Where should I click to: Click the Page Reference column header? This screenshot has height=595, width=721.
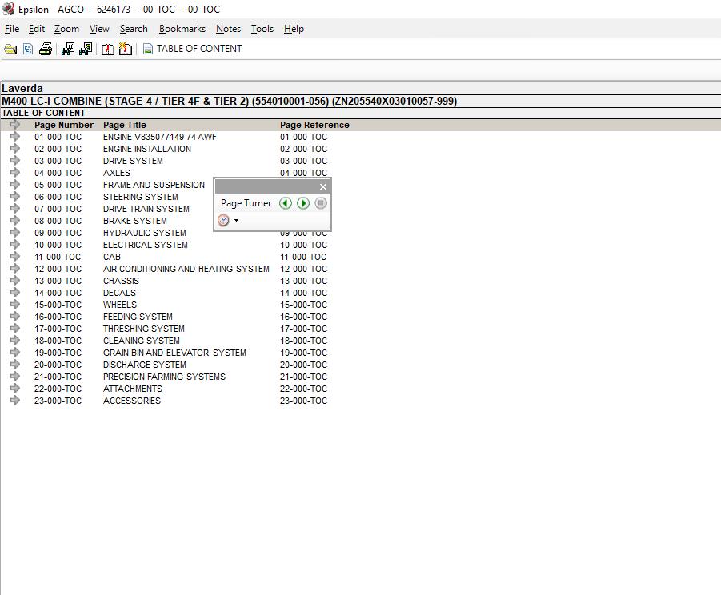click(314, 125)
